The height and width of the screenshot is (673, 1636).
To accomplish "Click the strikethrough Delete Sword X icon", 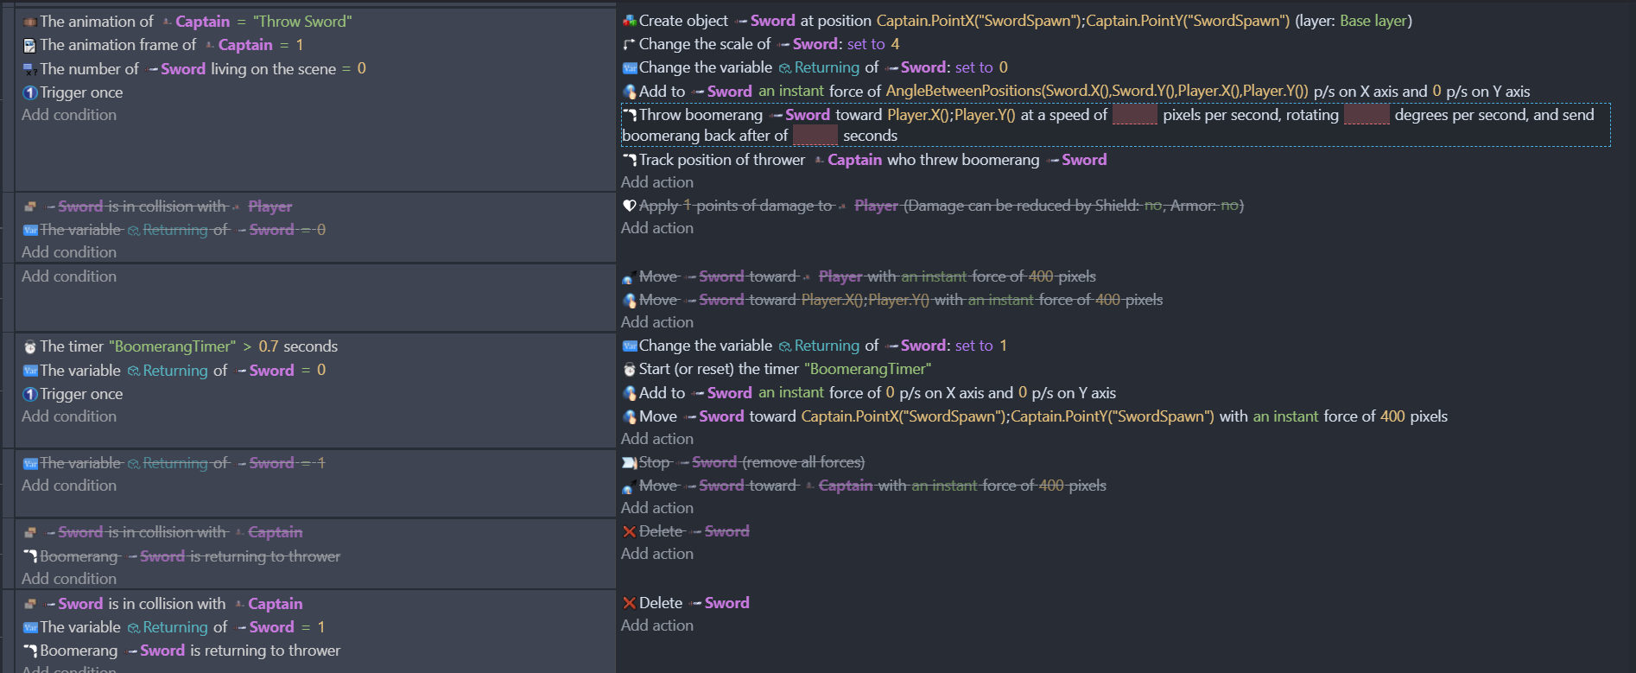I will [630, 531].
